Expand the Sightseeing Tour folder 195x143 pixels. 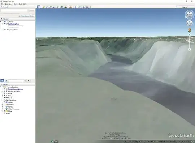pos(2,24)
